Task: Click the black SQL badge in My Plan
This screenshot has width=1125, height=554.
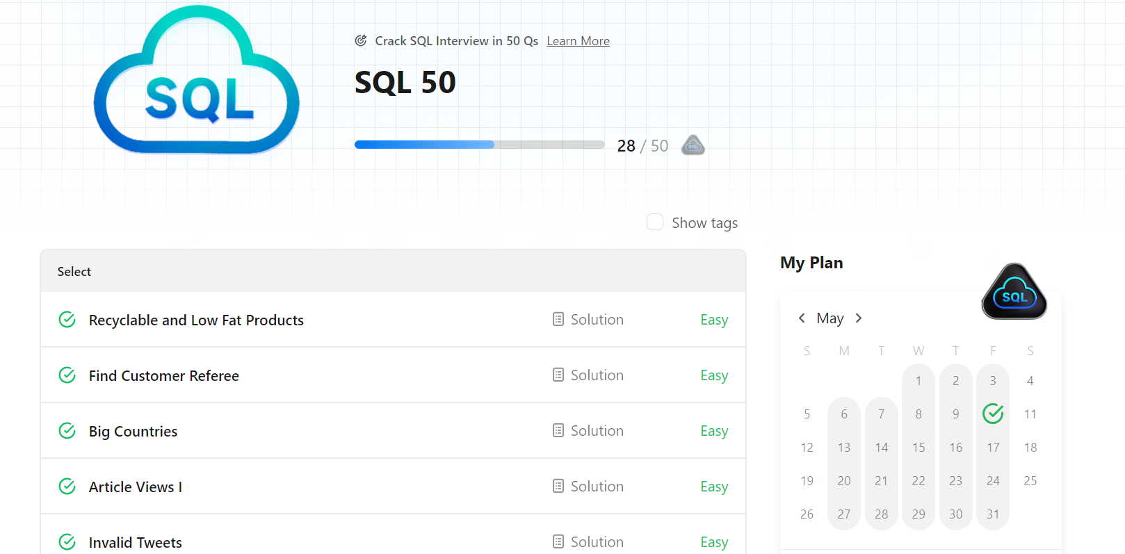Action: 1014,291
